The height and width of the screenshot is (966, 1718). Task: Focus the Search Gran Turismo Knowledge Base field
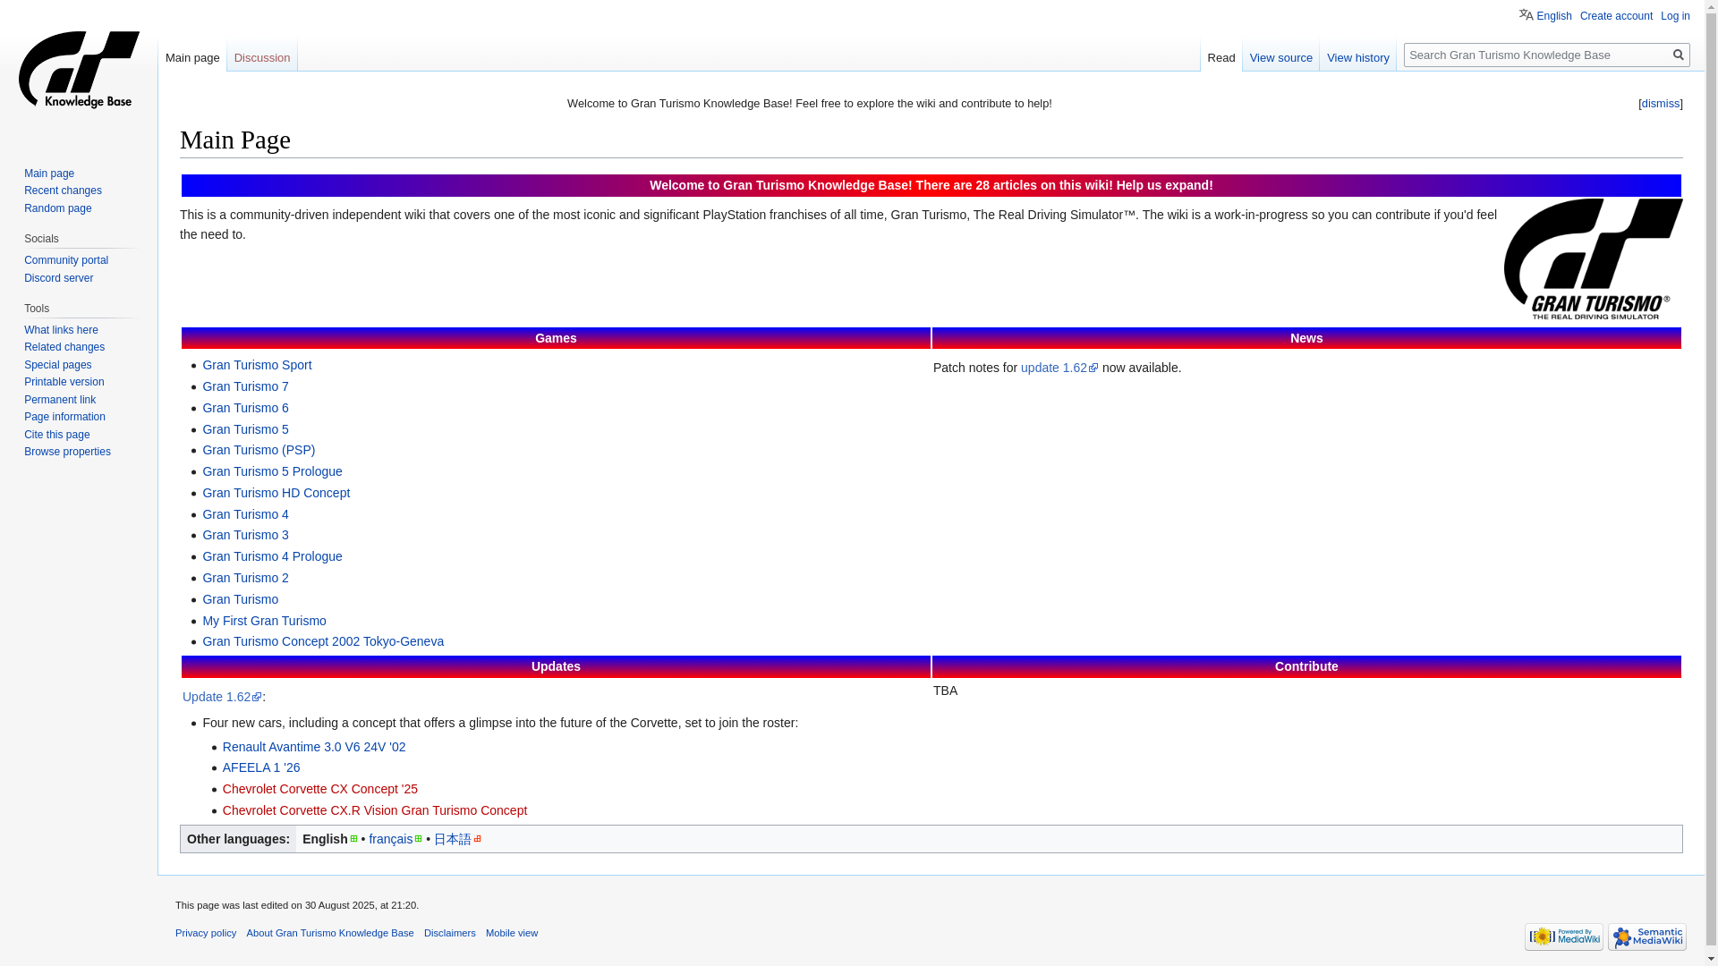coord(1535,55)
